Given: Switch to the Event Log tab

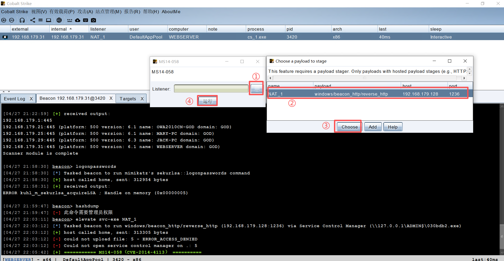Looking at the screenshot, I should (15, 99).
